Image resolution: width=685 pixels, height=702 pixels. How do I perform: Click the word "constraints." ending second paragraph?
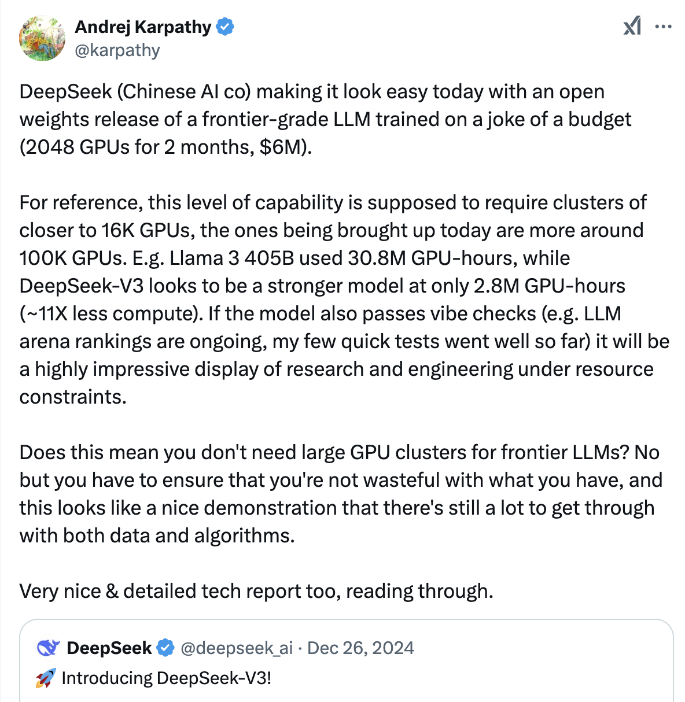click(x=73, y=397)
